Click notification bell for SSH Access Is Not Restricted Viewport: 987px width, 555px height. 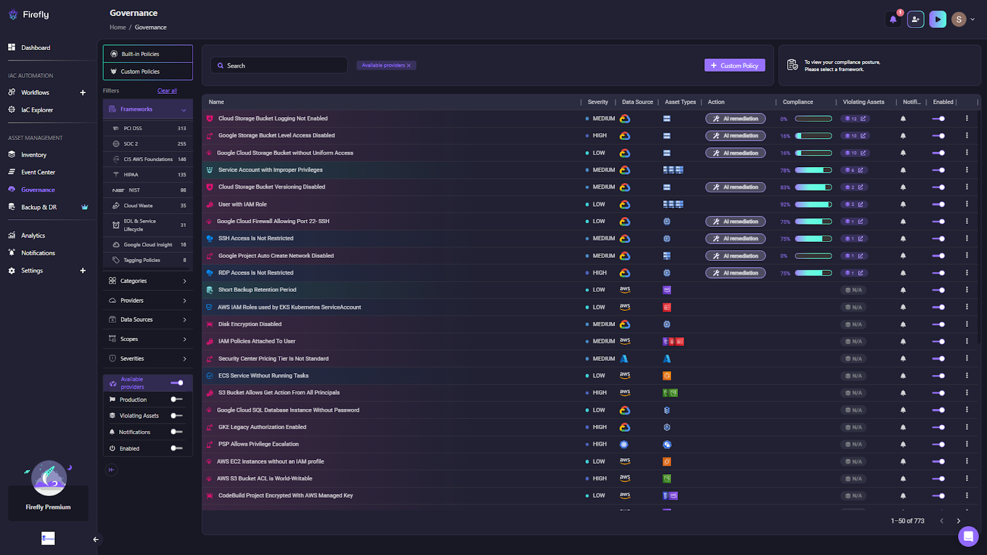903,239
